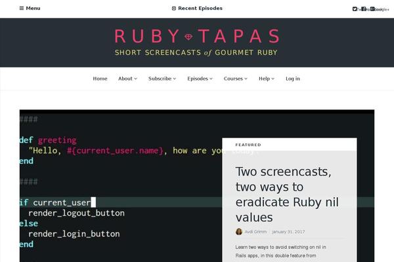Expand the Subscribe dropdown chevron
Viewport: 394px width, 262px height.
[x=175, y=79]
